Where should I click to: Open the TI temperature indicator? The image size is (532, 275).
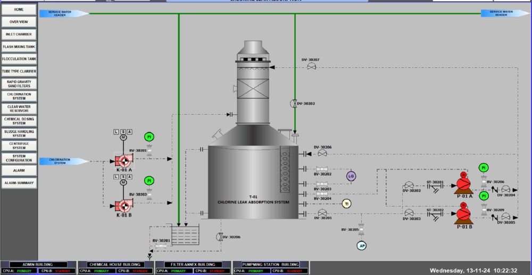click(346, 204)
